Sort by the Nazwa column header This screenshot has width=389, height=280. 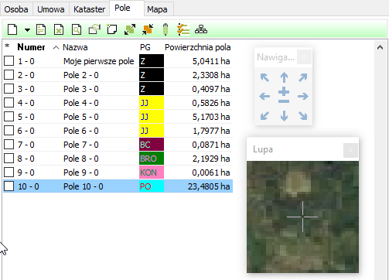tap(75, 47)
